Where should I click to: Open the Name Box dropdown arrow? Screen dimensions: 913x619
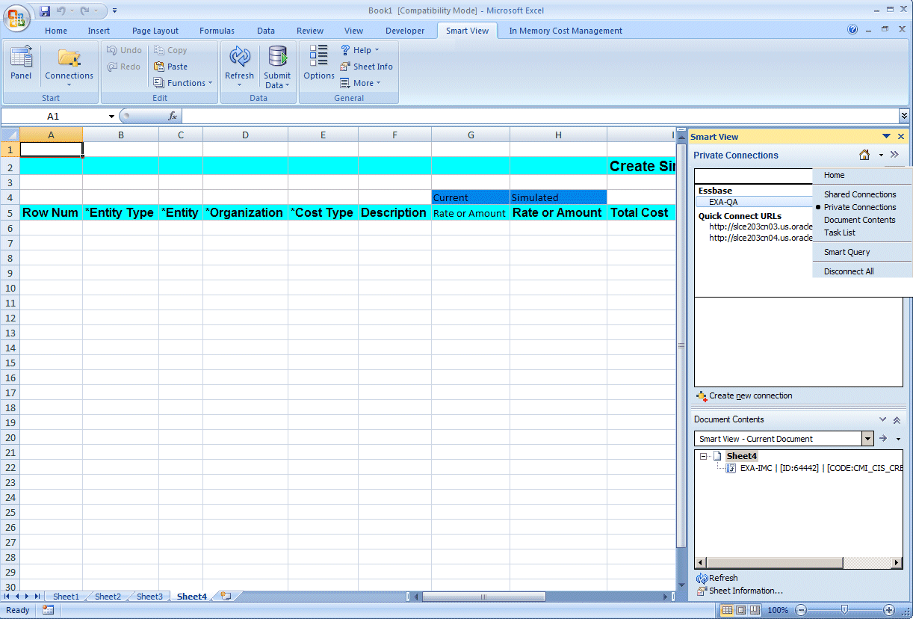tap(111, 117)
